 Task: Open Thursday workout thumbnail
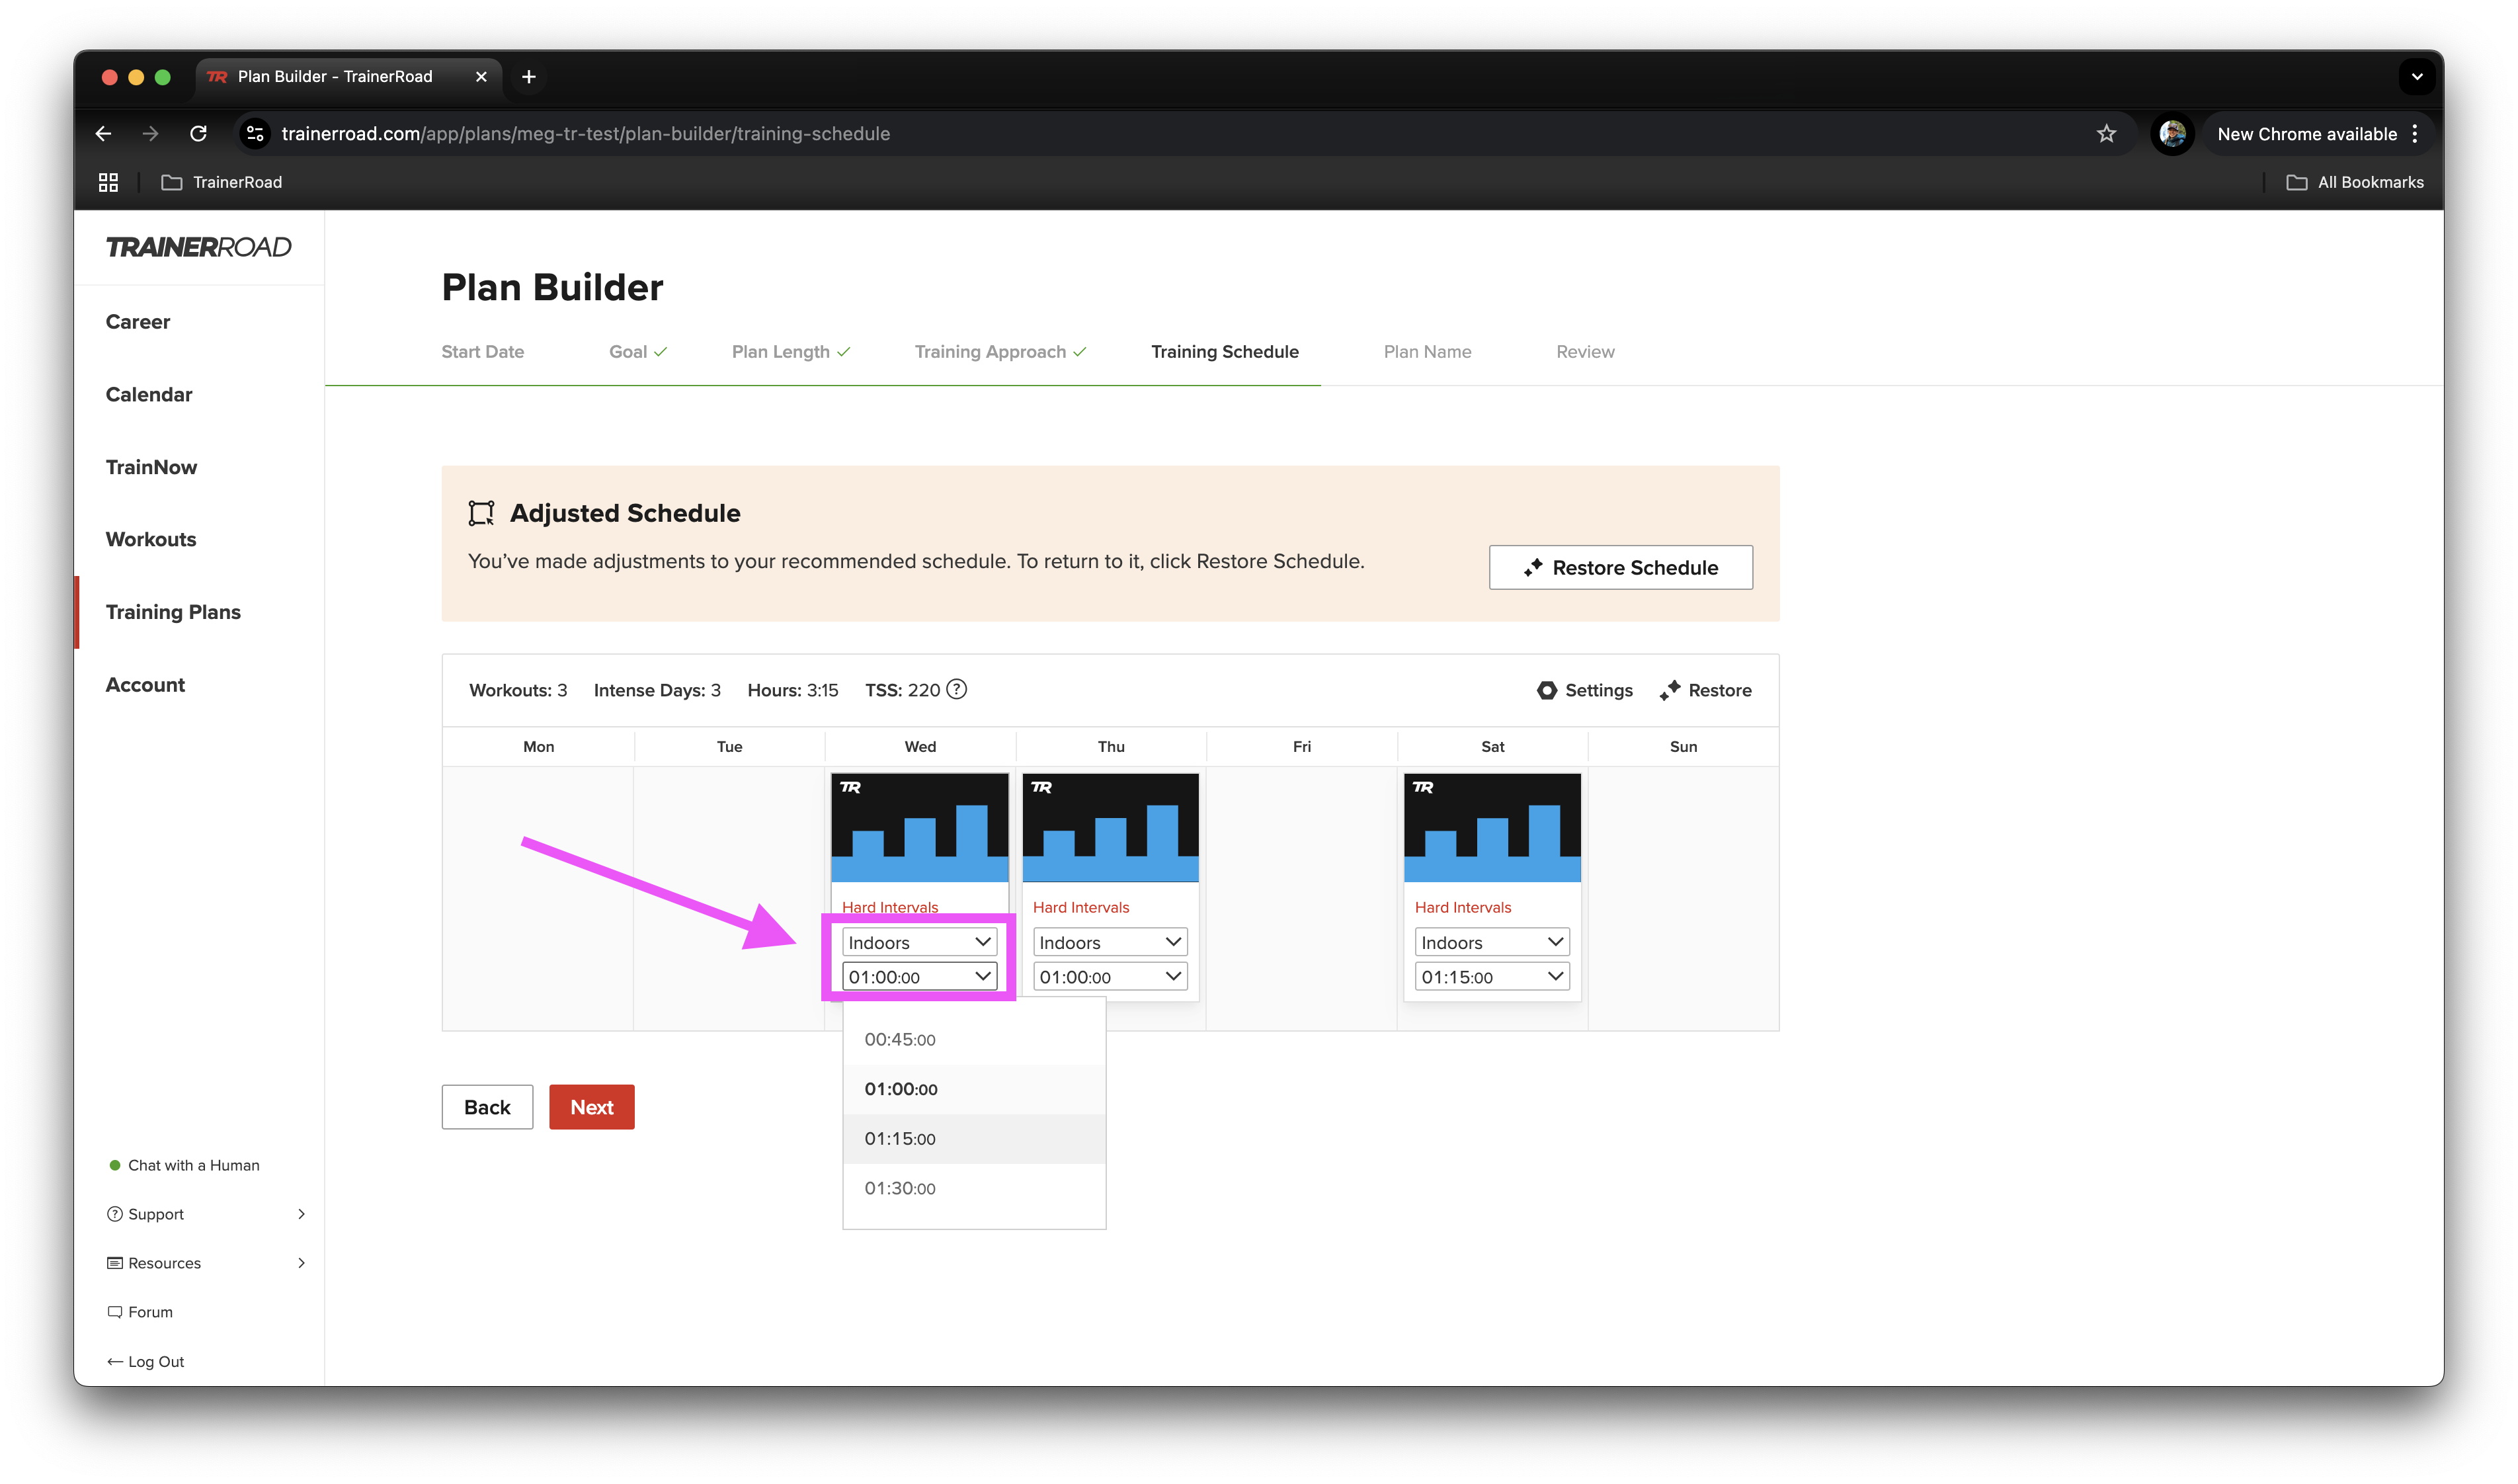pyautogui.click(x=1110, y=828)
